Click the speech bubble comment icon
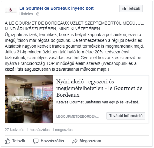Screen dimensions: 154x148 36,141
